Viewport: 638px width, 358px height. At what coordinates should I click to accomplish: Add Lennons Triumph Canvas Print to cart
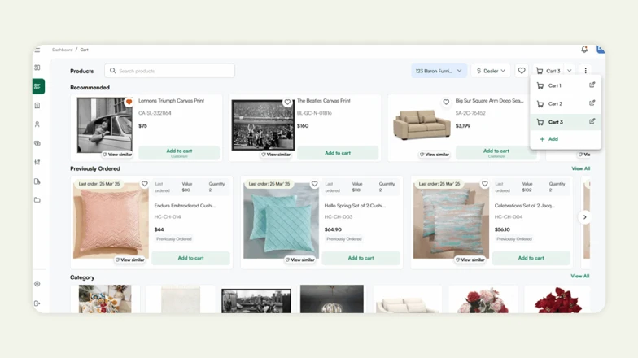(179, 153)
